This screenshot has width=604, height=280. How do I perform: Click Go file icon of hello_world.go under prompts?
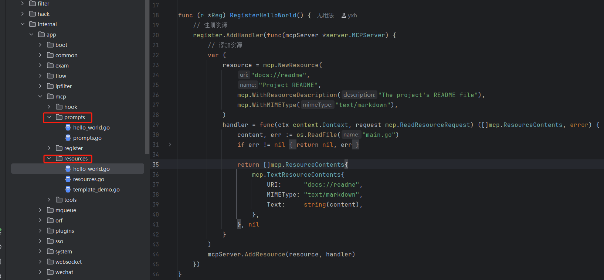pos(68,127)
